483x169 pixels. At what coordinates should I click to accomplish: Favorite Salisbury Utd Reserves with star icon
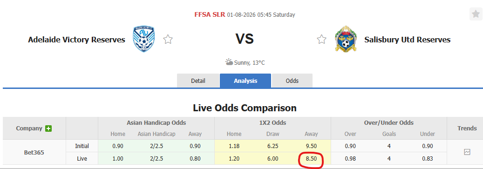click(x=321, y=40)
